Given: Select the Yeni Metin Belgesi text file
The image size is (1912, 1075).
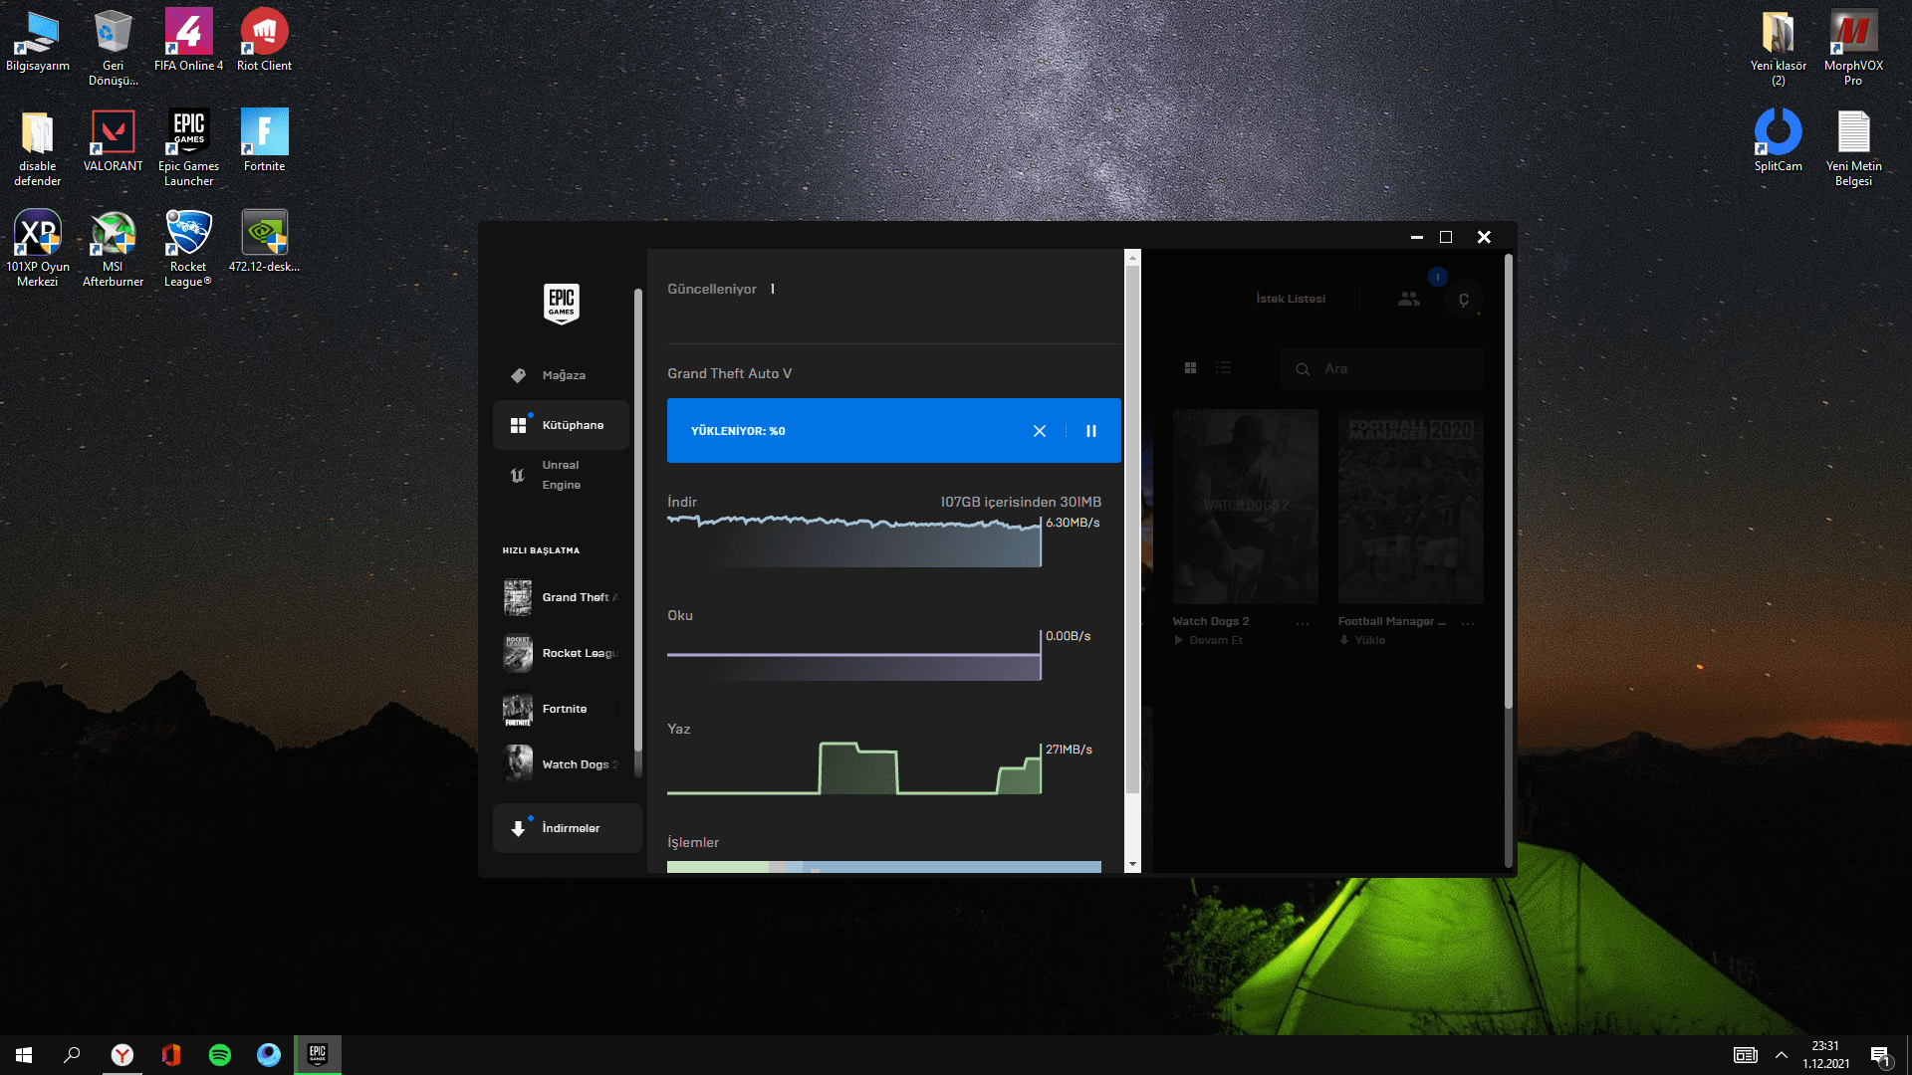Looking at the screenshot, I should coord(1853,148).
